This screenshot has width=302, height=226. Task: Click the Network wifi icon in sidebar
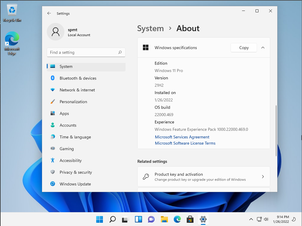pos(53,90)
